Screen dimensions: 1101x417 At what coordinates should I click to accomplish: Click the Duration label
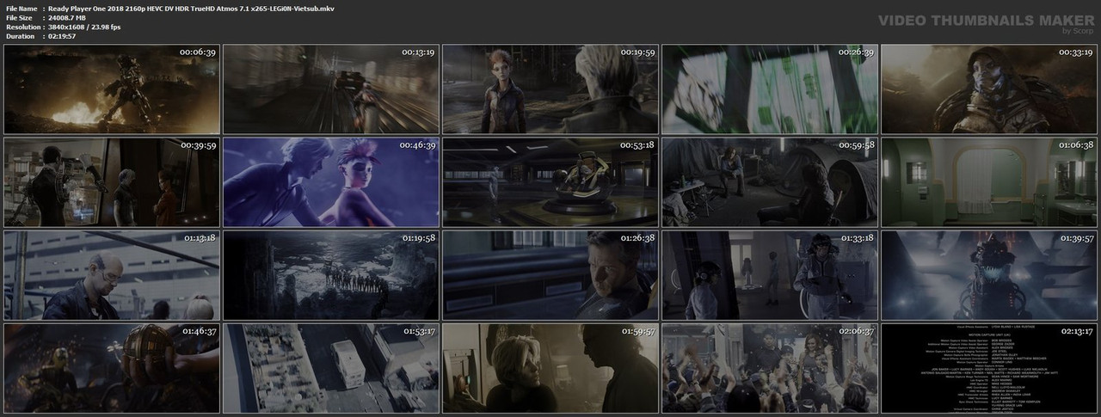click(x=20, y=36)
